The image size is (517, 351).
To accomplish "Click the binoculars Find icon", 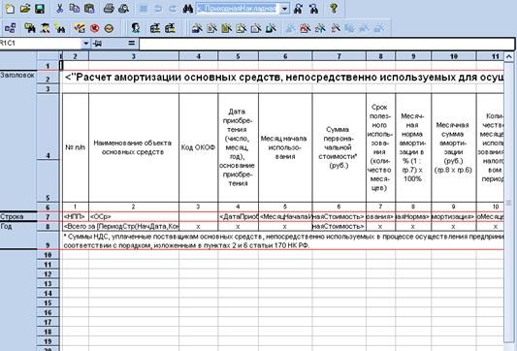I will [x=187, y=9].
